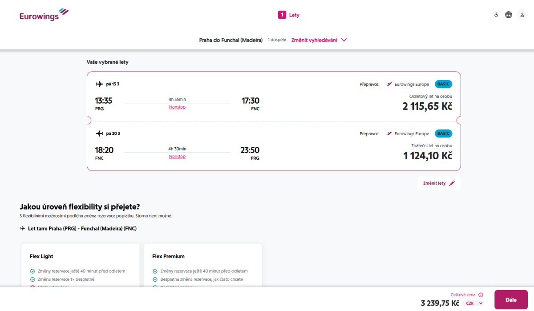Open the user account profile icon
Image resolution: width=534 pixels, height=311 pixels.
click(x=522, y=15)
